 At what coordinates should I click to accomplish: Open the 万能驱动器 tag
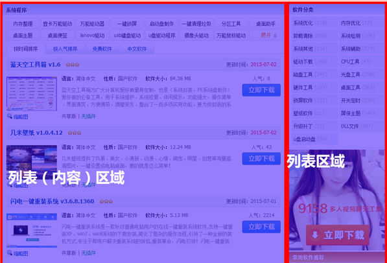pyautogui.click(x=92, y=24)
